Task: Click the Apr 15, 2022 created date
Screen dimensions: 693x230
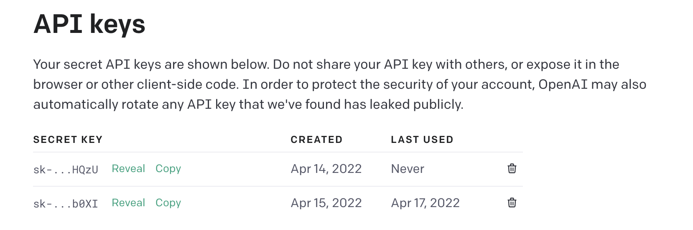Action: click(326, 203)
